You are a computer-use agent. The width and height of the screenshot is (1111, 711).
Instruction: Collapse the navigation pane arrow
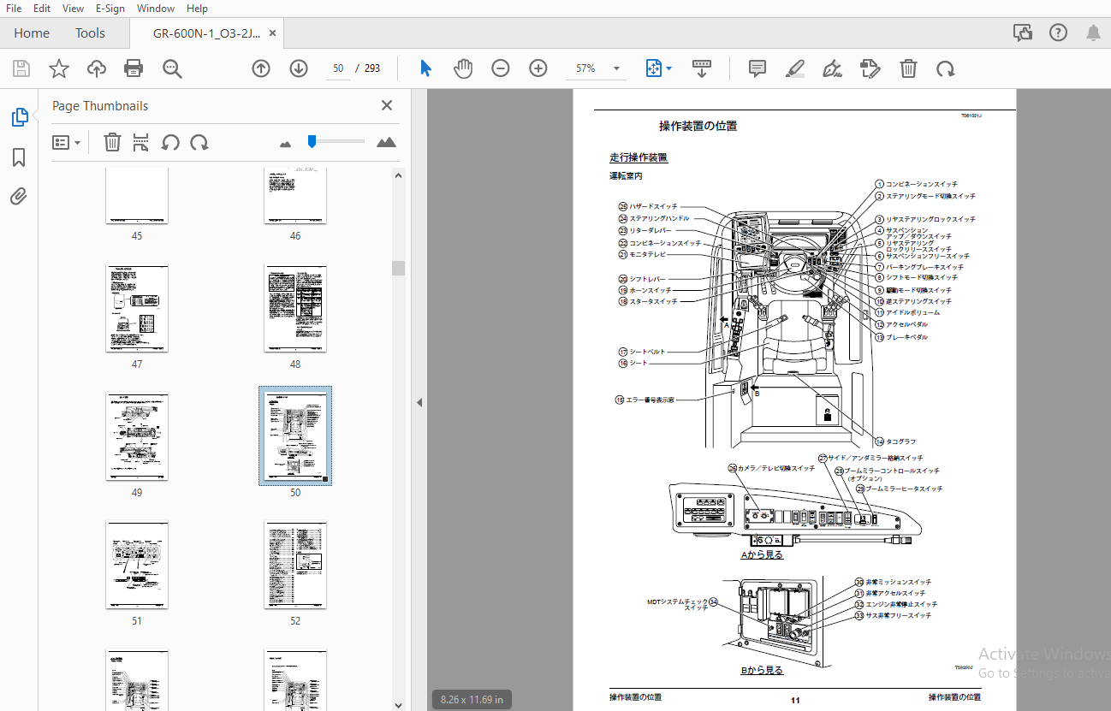pyautogui.click(x=419, y=402)
